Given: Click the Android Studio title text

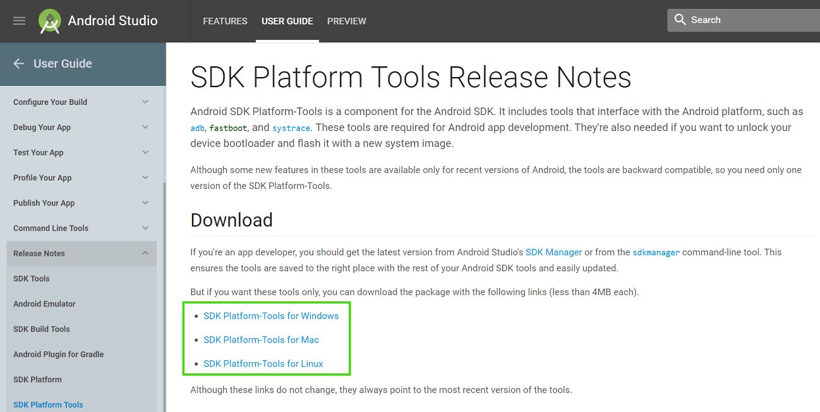Looking at the screenshot, I should (x=113, y=21).
